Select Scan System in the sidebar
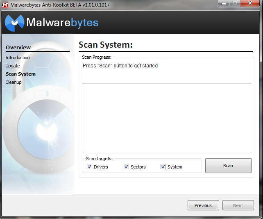Image resolution: width=263 pixels, height=219 pixels. point(20,74)
